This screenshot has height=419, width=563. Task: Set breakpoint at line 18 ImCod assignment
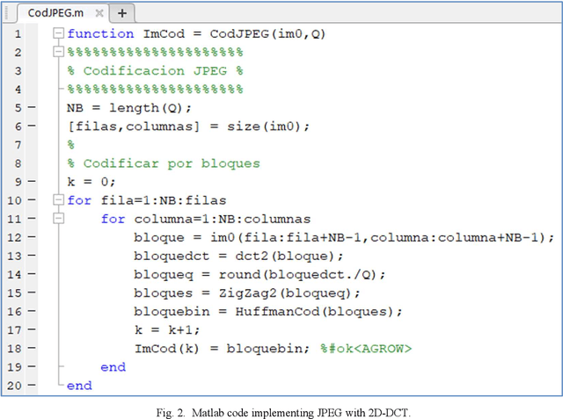tap(32, 349)
